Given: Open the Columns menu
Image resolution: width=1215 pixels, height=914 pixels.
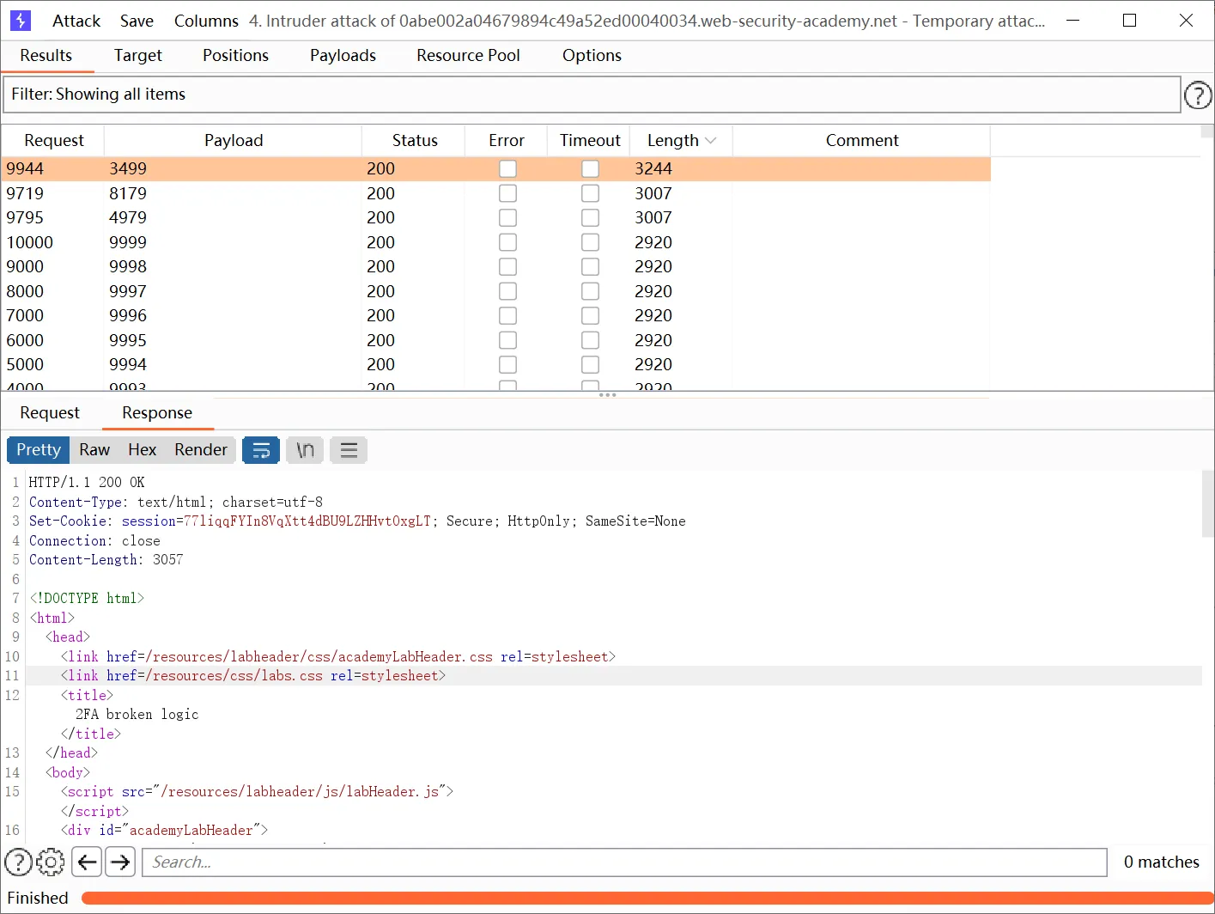Looking at the screenshot, I should click(x=206, y=21).
